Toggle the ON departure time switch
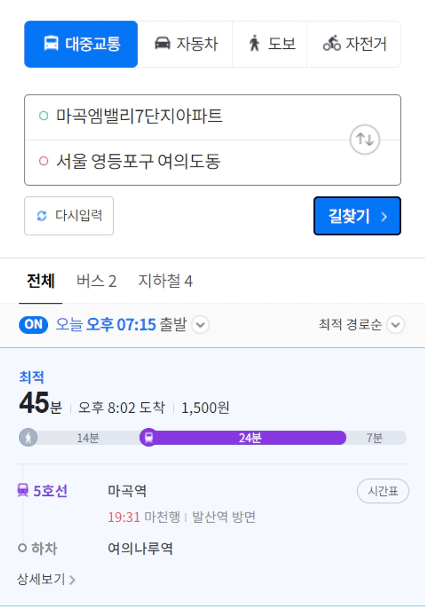The image size is (425, 607). pyautogui.click(x=33, y=324)
